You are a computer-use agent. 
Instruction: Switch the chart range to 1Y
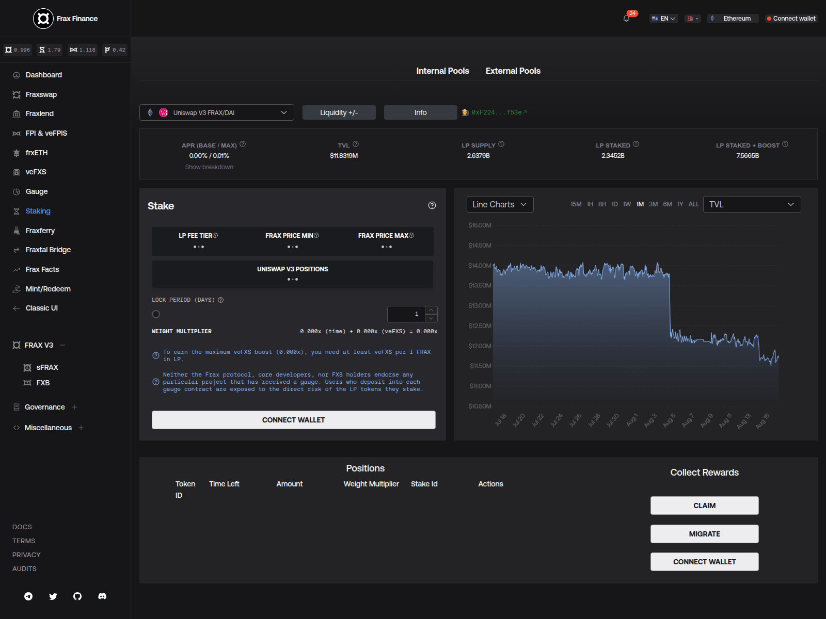(680, 204)
